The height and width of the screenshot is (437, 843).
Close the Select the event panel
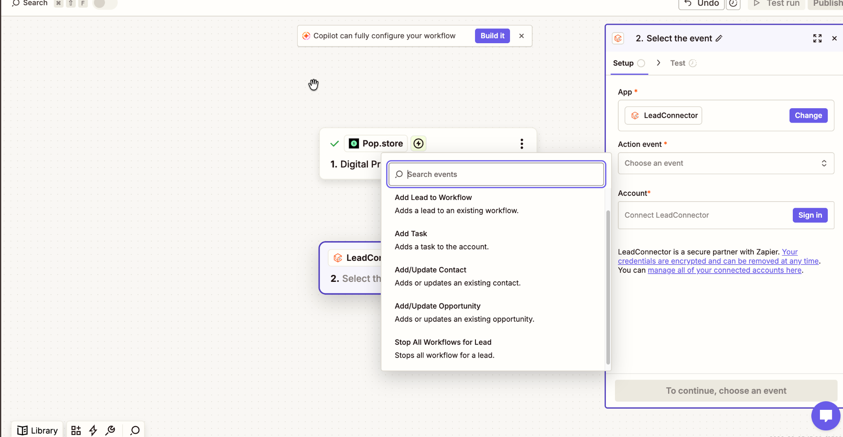point(834,38)
